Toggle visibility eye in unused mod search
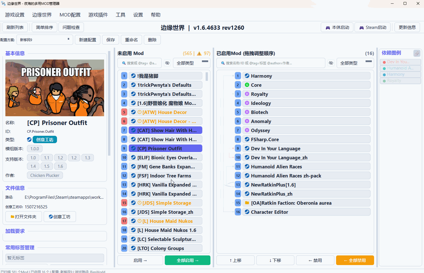 pos(167,63)
